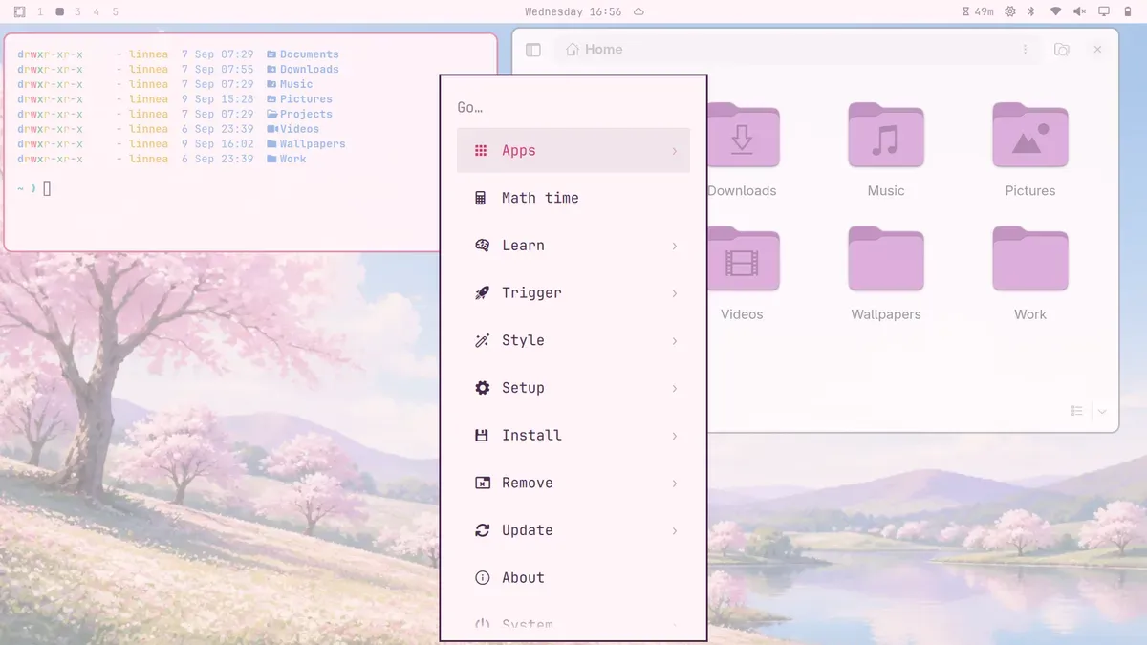Toggle the file manager sidebar icon
This screenshot has width=1147, height=645.
tap(533, 50)
